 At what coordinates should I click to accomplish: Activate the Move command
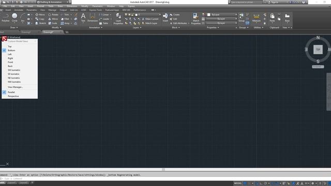tap(40, 15)
